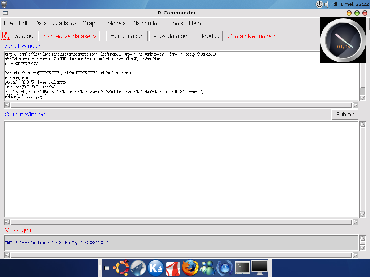This screenshot has width=370, height=277.
Task: Open the File menu
Action: click(8, 23)
